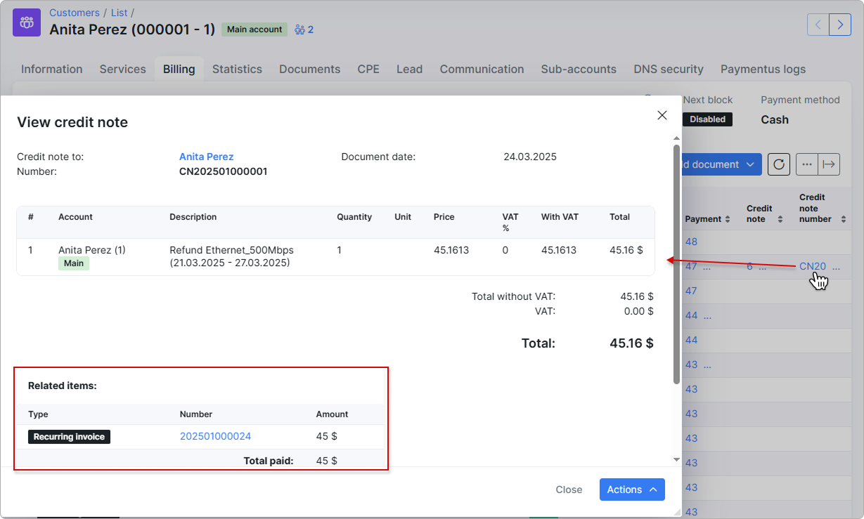
Task: Open the Communication tab
Action: coord(482,69)
